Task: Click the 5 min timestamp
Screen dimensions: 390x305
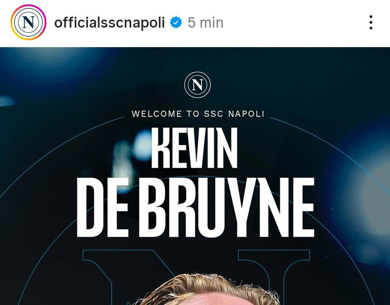Action: click(205, 22)
